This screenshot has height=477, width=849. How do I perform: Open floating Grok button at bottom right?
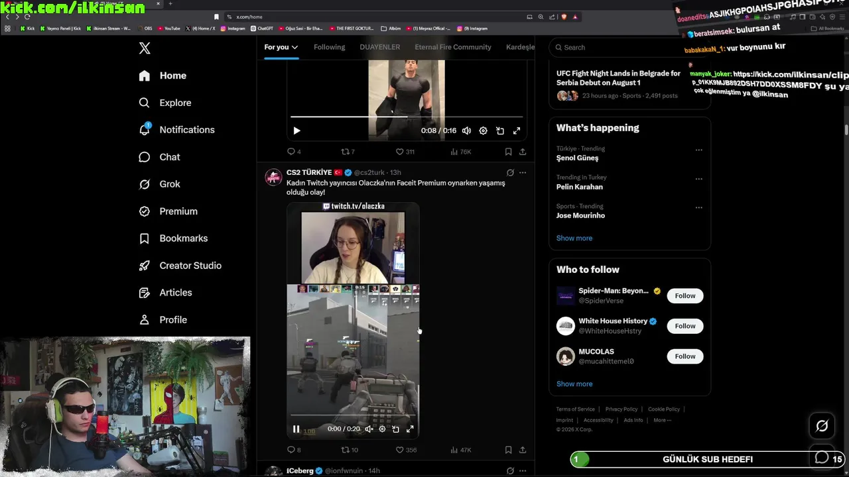822,426
